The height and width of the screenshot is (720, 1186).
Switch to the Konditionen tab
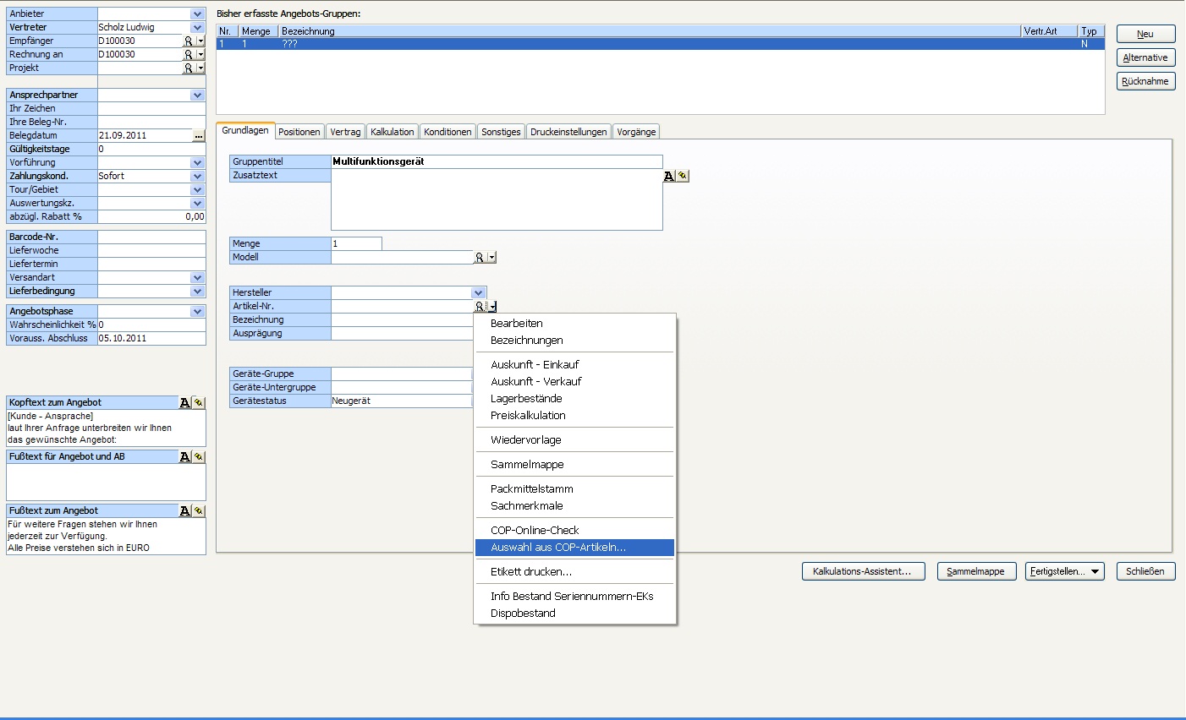pyautogui.click(x=447, y=132)
